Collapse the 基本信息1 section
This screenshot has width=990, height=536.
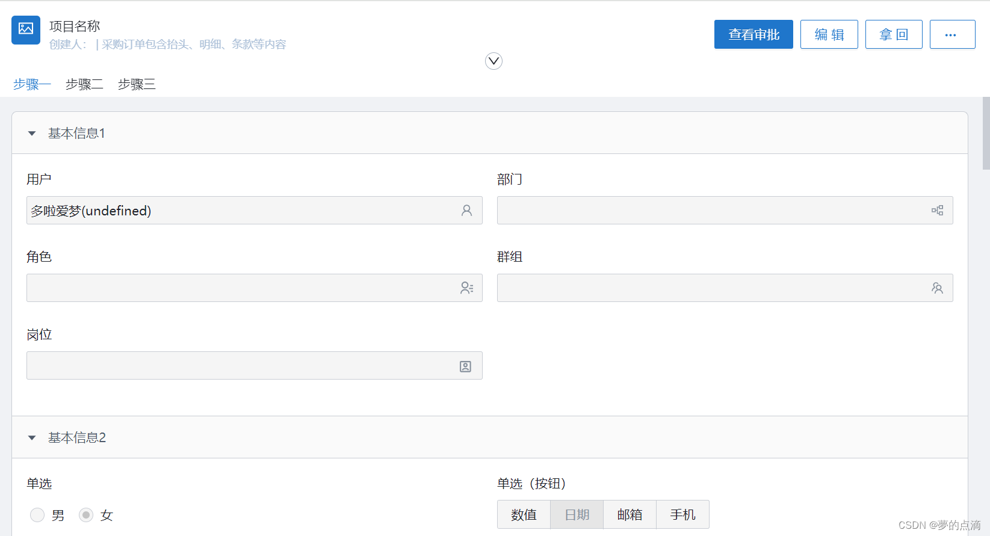[x=32, y=134]
